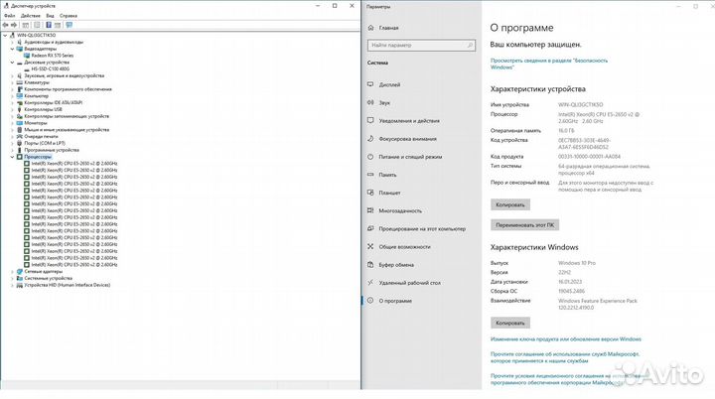The width and height of the screenshot is (715, 399).
Task: Select Контроллеры запоминающих устройств row
Action: click(x=67, y=116)
